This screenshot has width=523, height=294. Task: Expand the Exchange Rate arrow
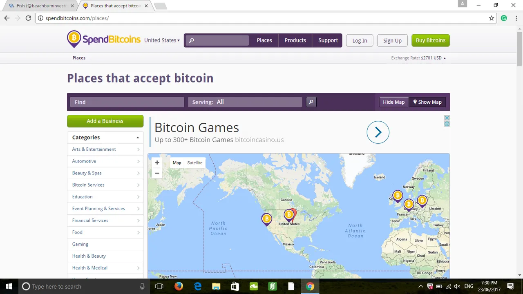point(445,58)
